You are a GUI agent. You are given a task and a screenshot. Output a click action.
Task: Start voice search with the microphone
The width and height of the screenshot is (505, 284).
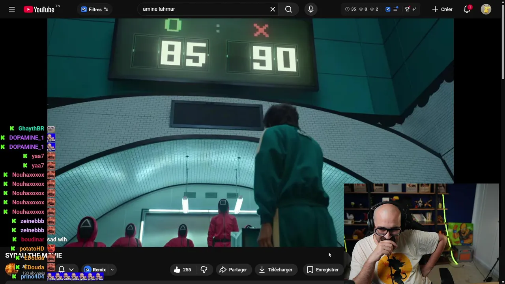pyautogui.click(x=311, y=9)
